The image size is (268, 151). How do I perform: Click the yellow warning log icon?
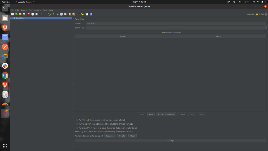[x=257, y=14]
